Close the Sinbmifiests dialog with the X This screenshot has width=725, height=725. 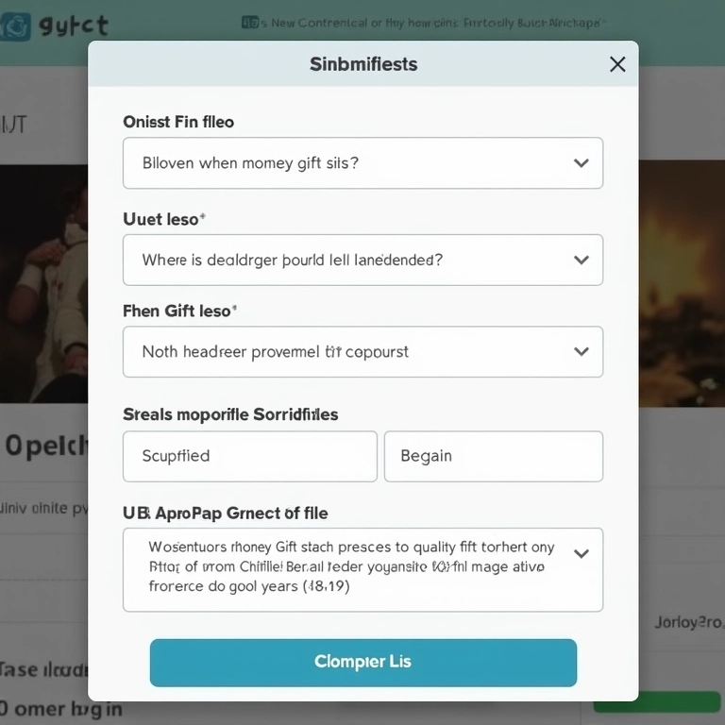(617, 64)
